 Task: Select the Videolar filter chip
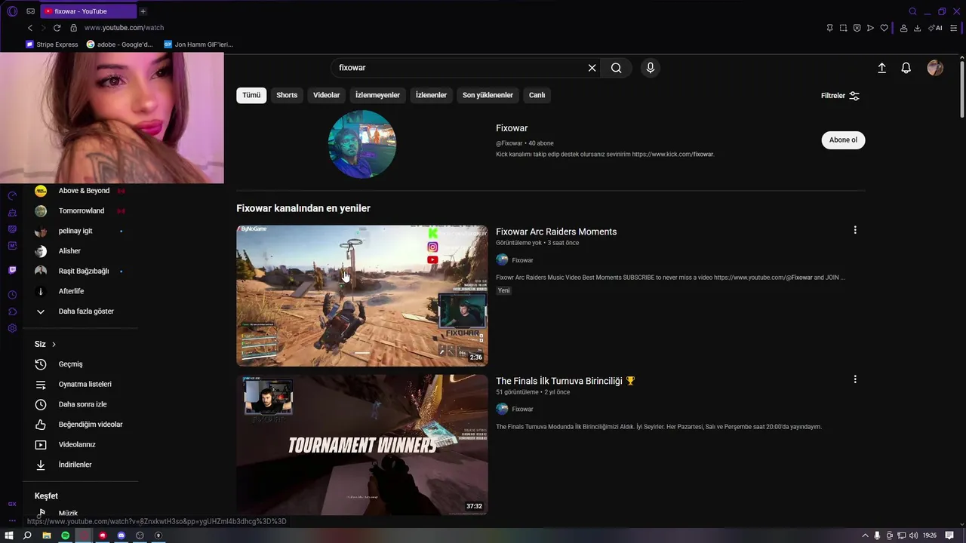pyautogui.click(x=327, y=95)
